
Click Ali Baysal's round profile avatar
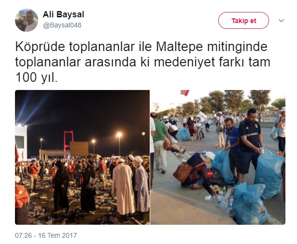tap(27, 20)
